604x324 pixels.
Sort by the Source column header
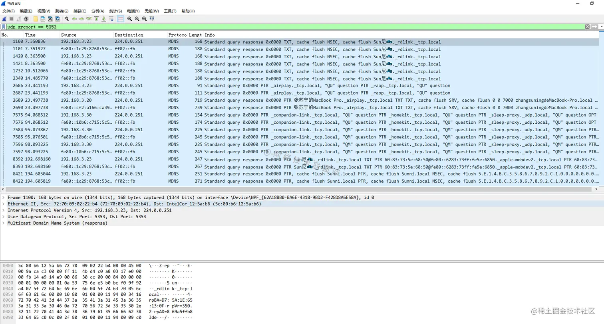click(x=87, y=35)
